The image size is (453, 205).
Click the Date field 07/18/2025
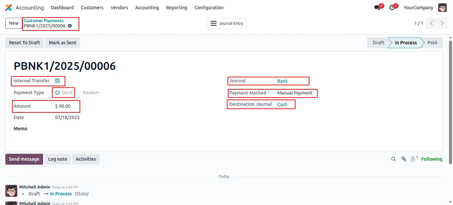(x=67, y=117)
